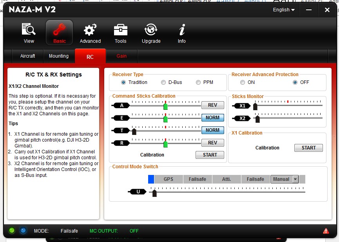Click the MC OUTPUT OFF status text
Screen dimensions: 339x242
coord(114,231)
